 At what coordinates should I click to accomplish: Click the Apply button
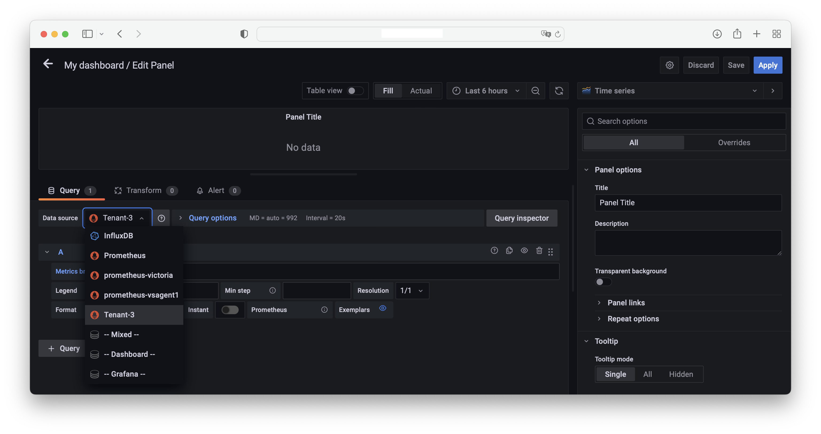[x=768, y=65]
